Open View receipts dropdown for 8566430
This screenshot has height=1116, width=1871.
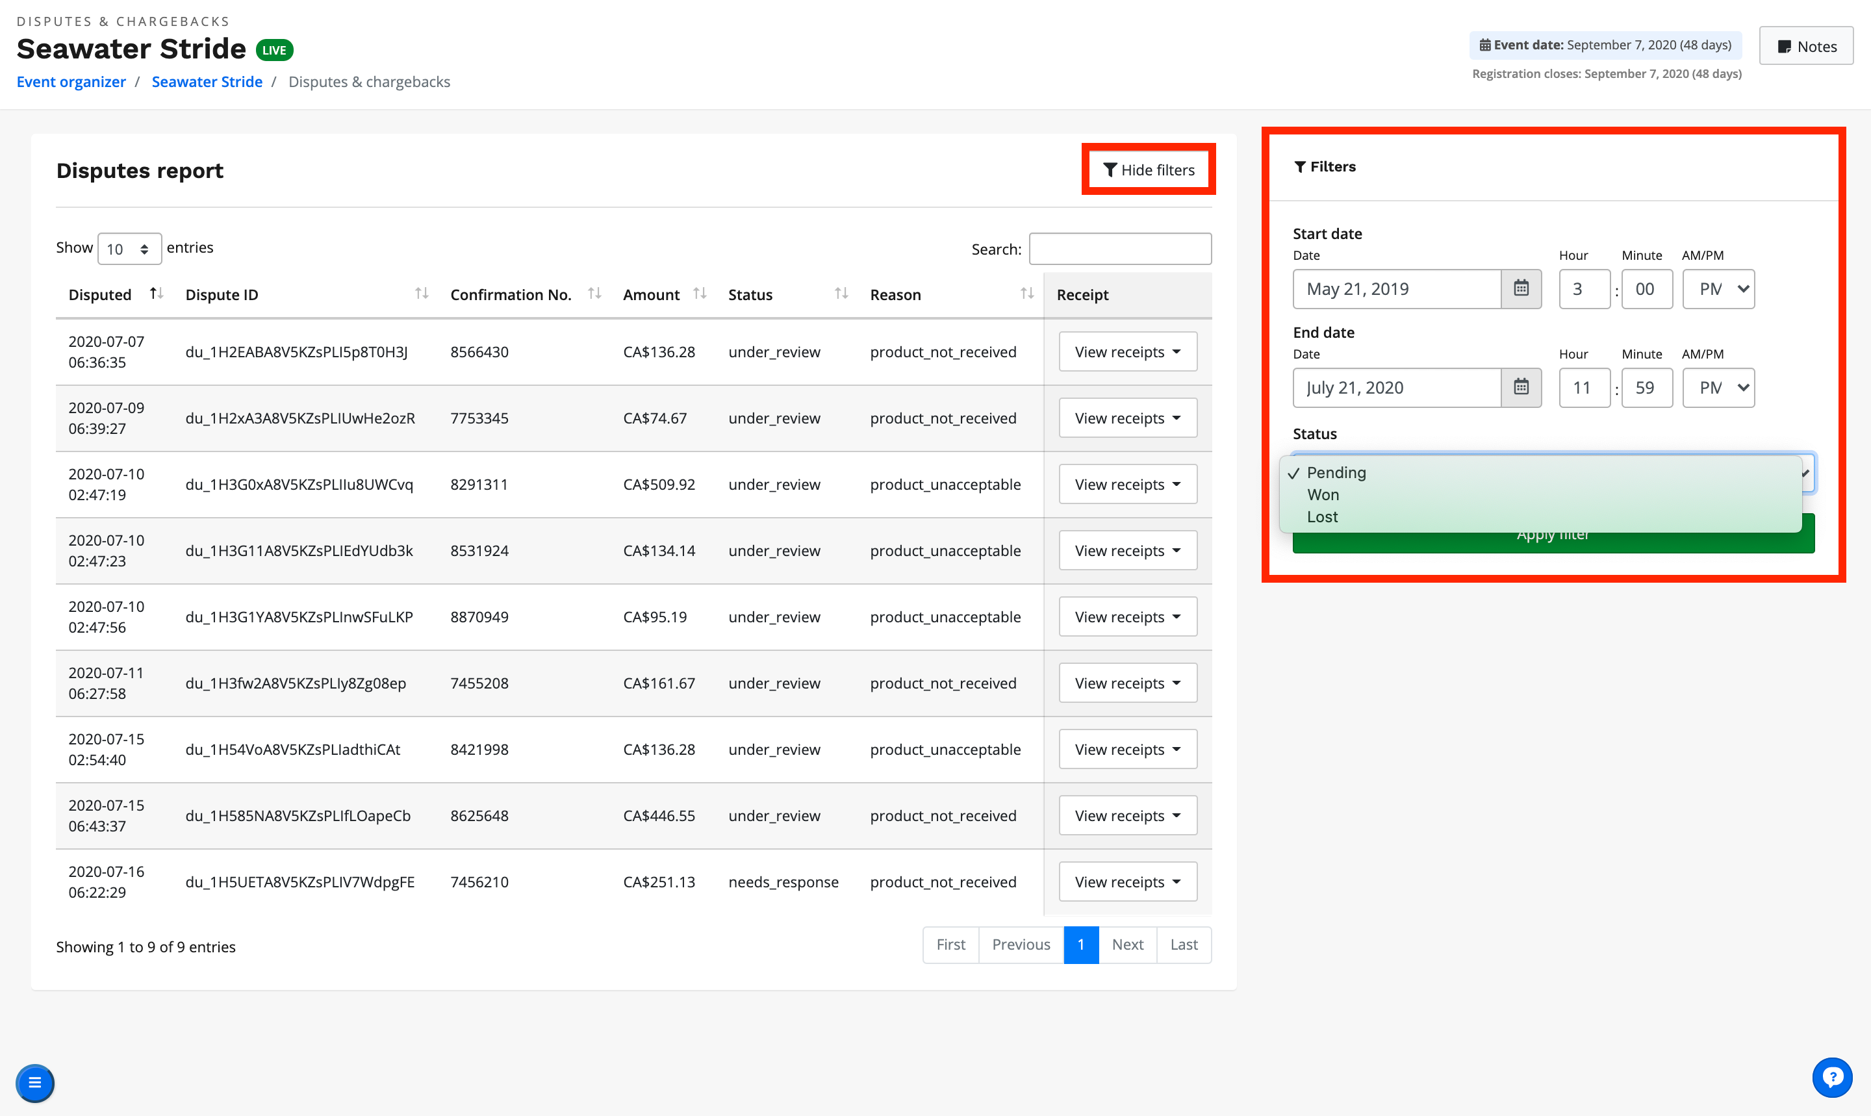pyautogui.click(x=1127, y=352)
